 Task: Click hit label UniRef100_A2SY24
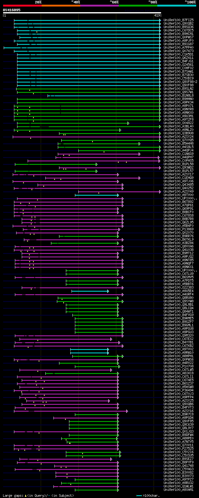tap(178, 136)
